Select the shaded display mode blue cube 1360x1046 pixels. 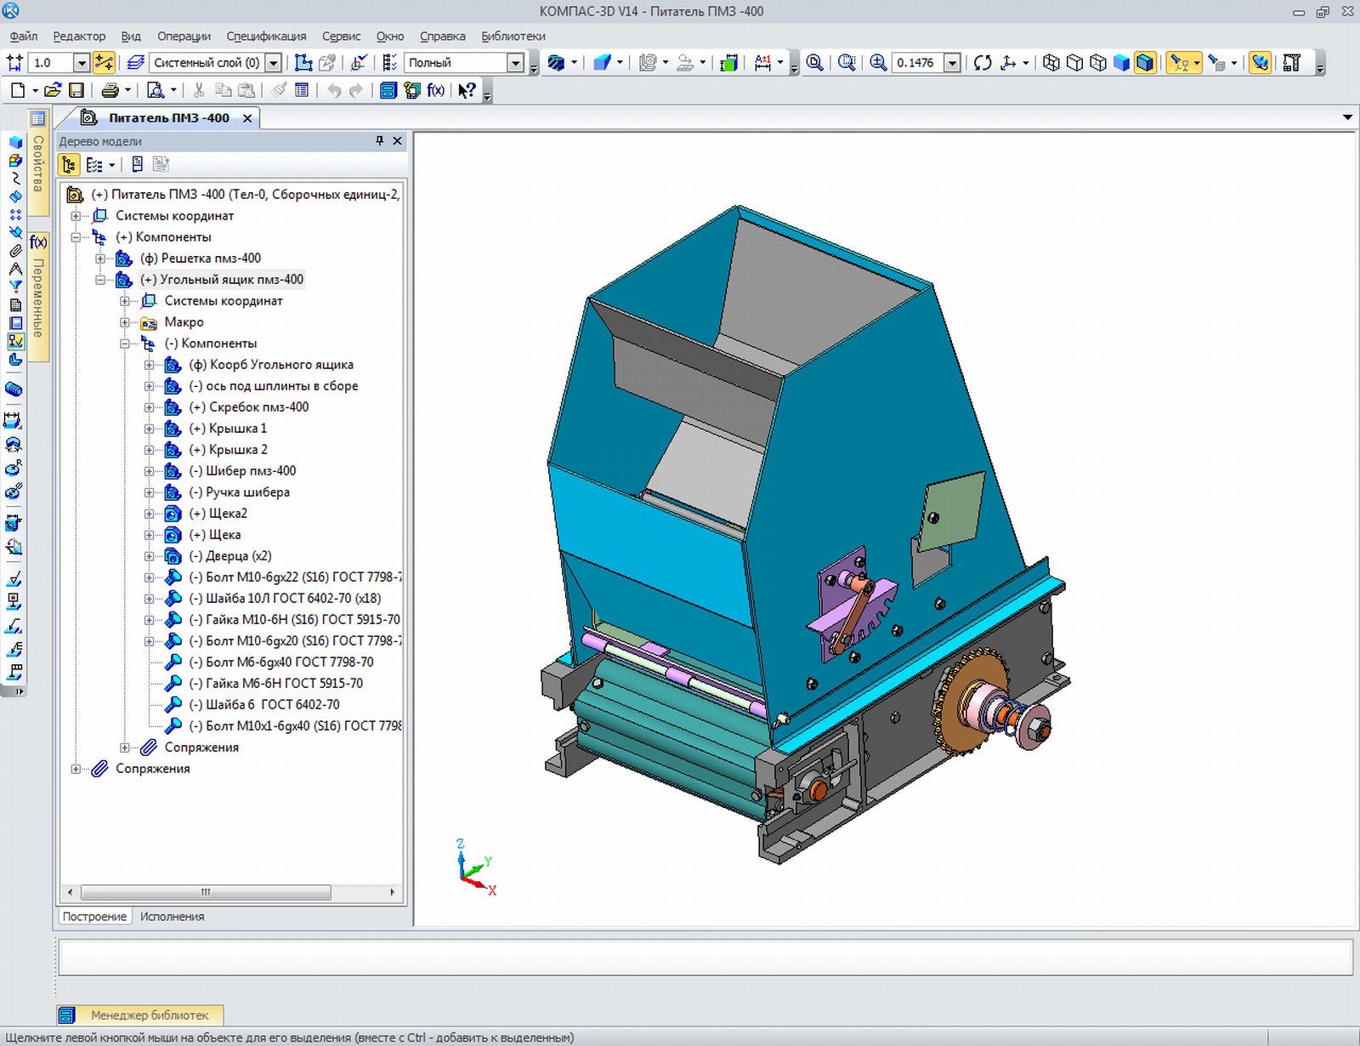coord(1122,62)
